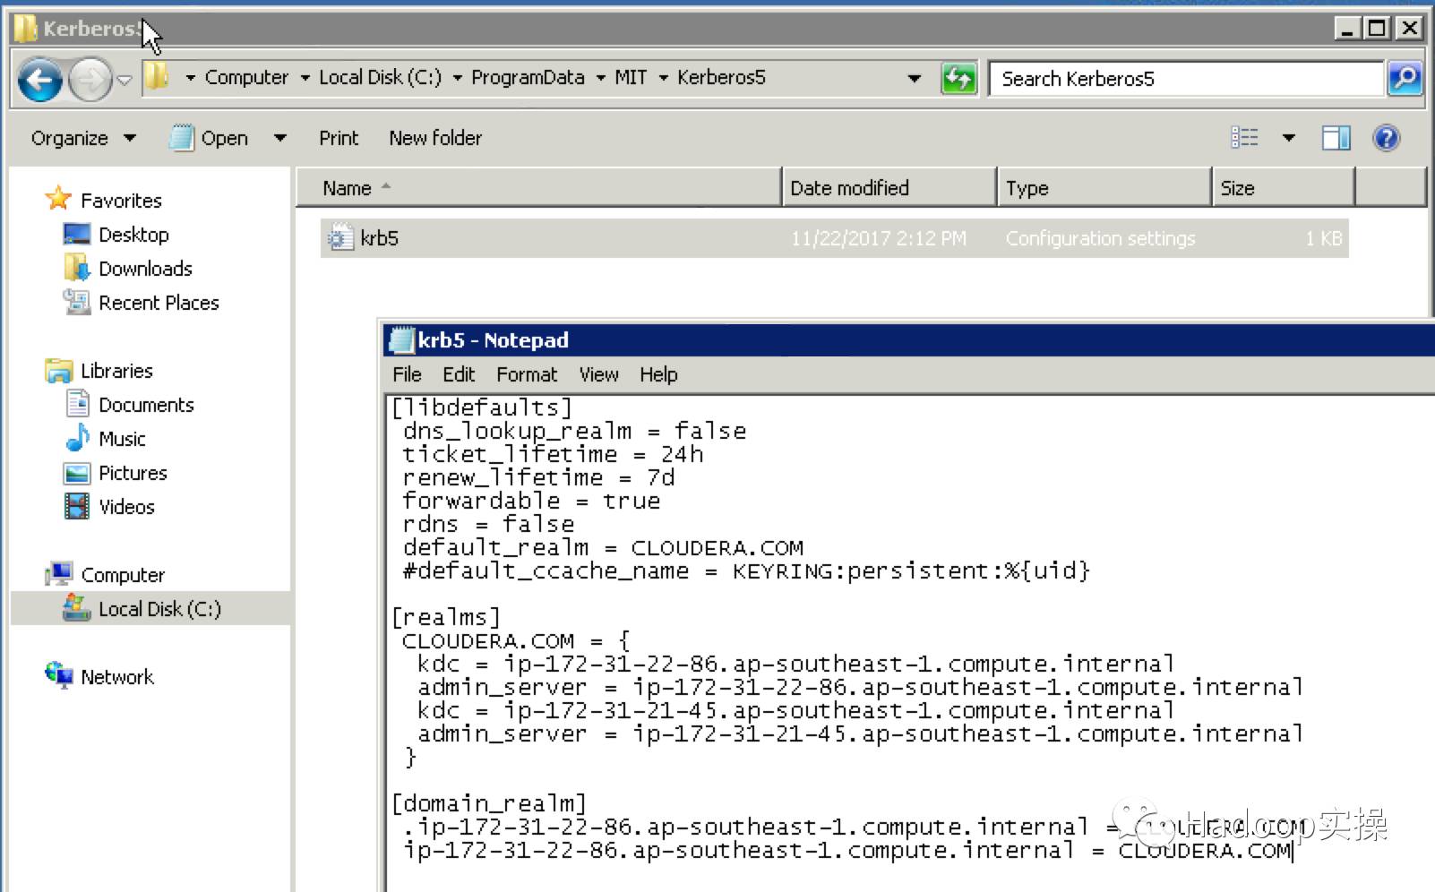Click the Open button in toolbar
The width and height of the screenshot is (1435, 892).
(209, 138)
